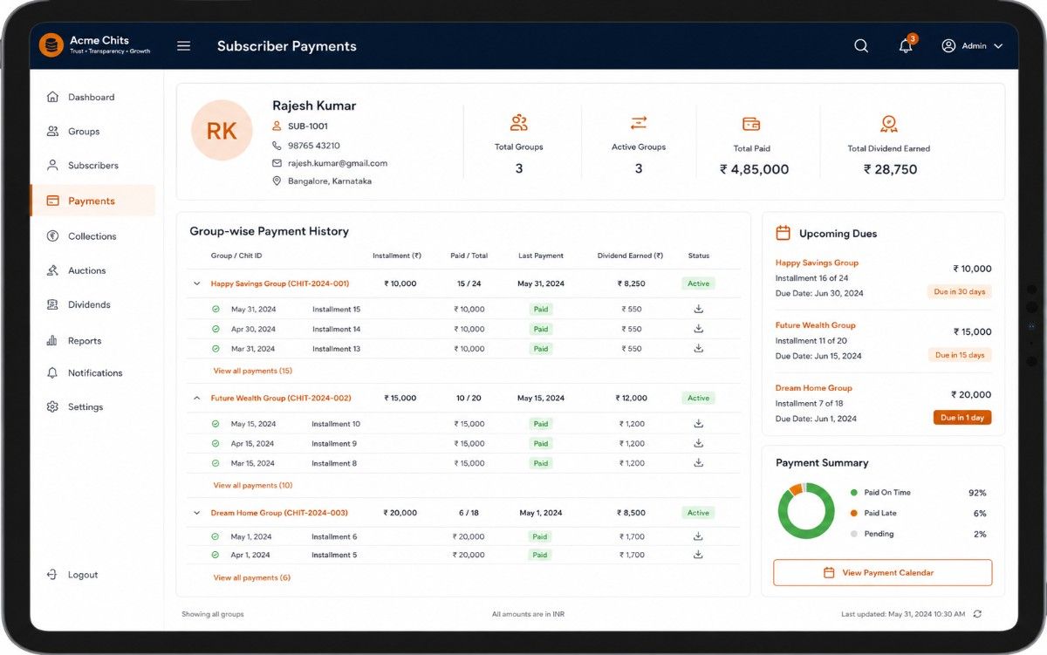The image size is (1047, 655).
Task: Click the Total Paid wallet icon
Action: pos(751,124)
